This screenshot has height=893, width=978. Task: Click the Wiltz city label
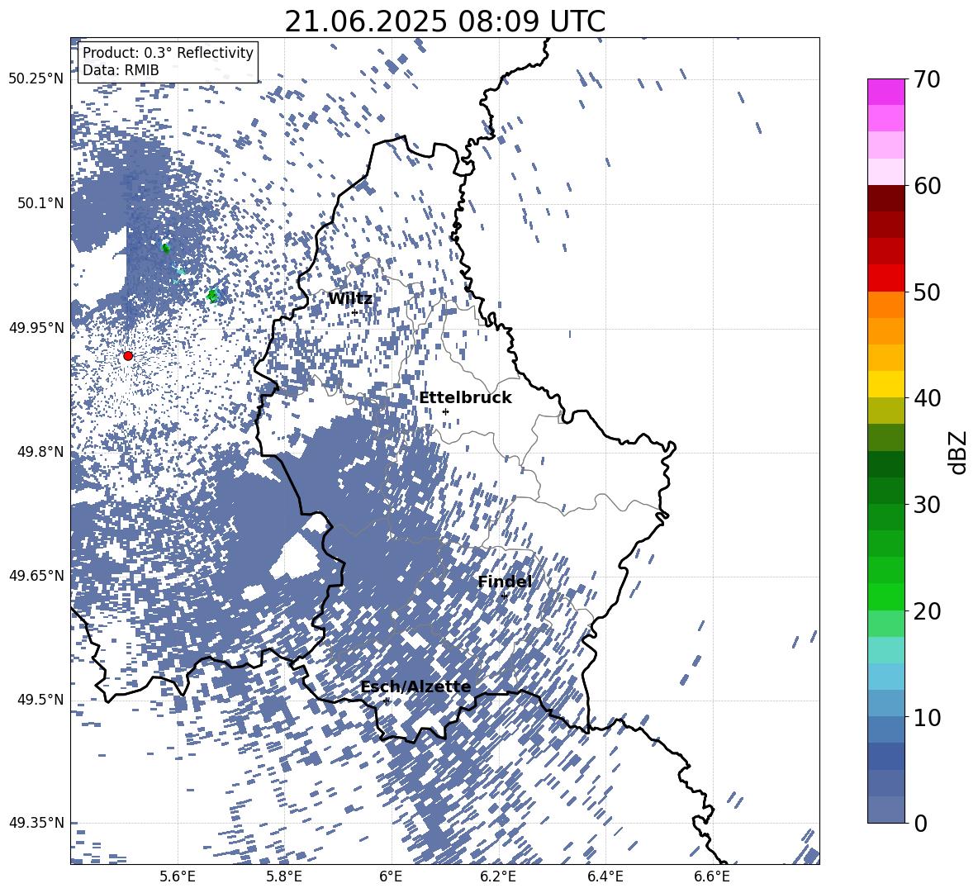350,299
